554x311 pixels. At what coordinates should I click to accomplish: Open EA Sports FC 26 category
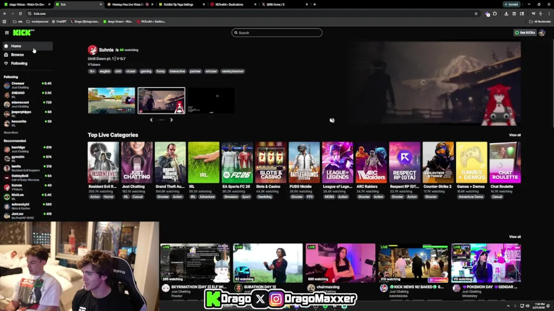tap(237, 162)
